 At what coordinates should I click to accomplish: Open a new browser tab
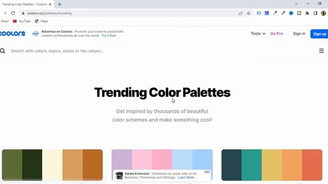coord(59,4)
